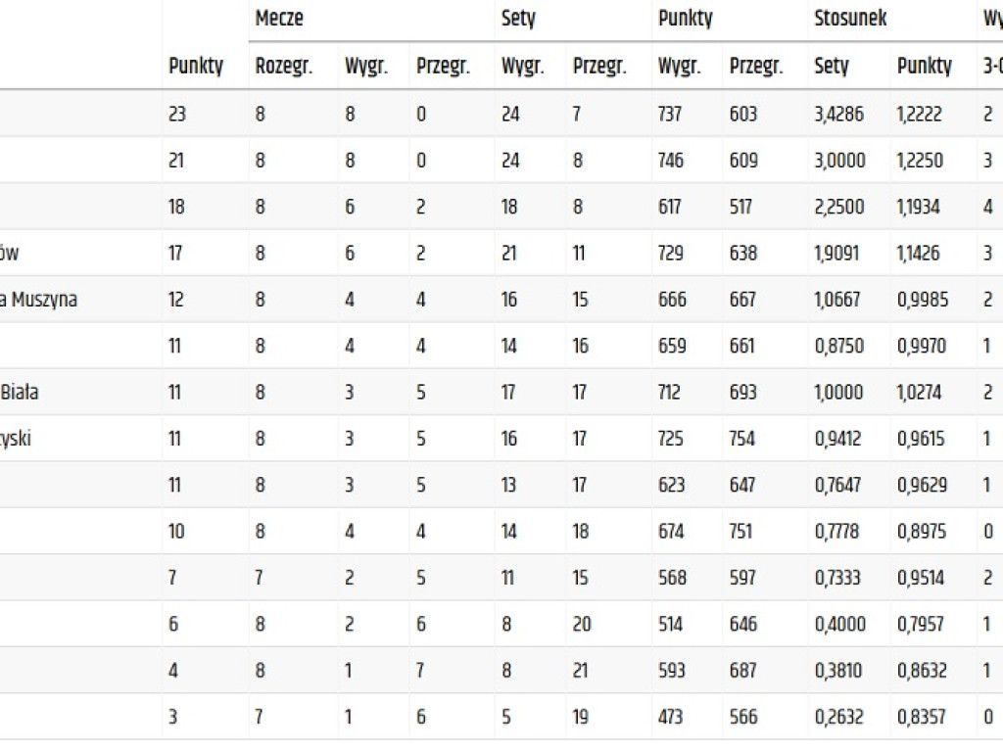Screen dimensions: 1003x752
Task: Click the Przegr. header under Mecze
Action: coord(443,66)
